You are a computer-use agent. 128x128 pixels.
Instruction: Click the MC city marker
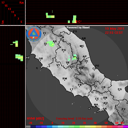click(82, 47)
